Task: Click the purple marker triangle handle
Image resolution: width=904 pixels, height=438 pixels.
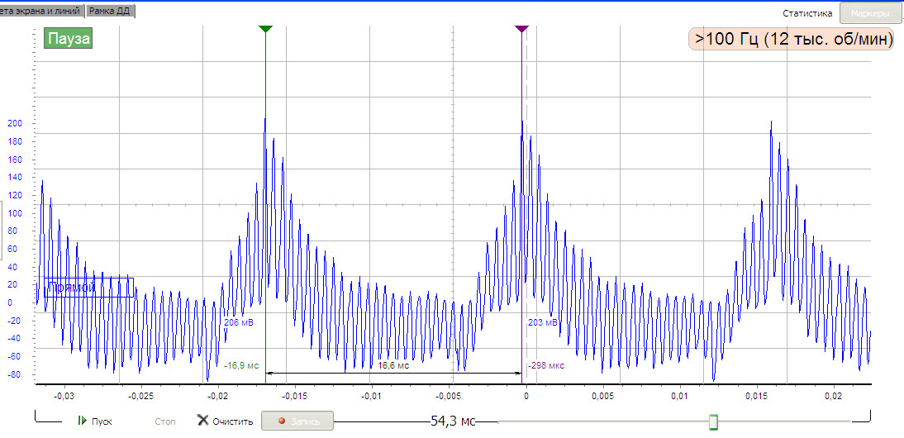Action: click(x=521, y=29)
